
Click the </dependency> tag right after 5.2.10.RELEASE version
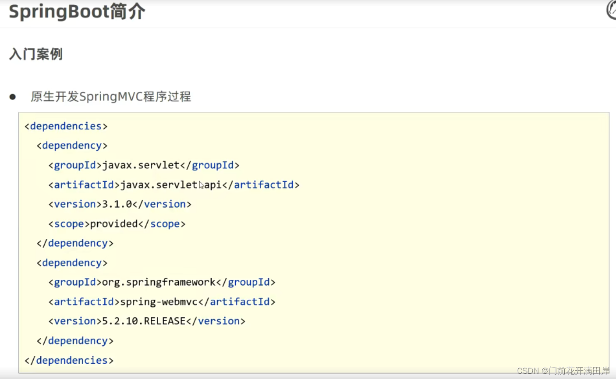pos(75,341)
